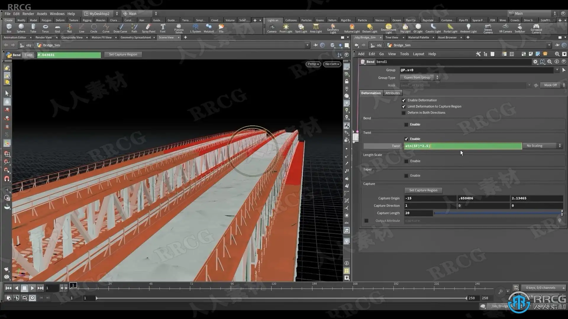Open the Persp viewport dropdown
Screen dimensions: 568x319
tap(313, 64)
